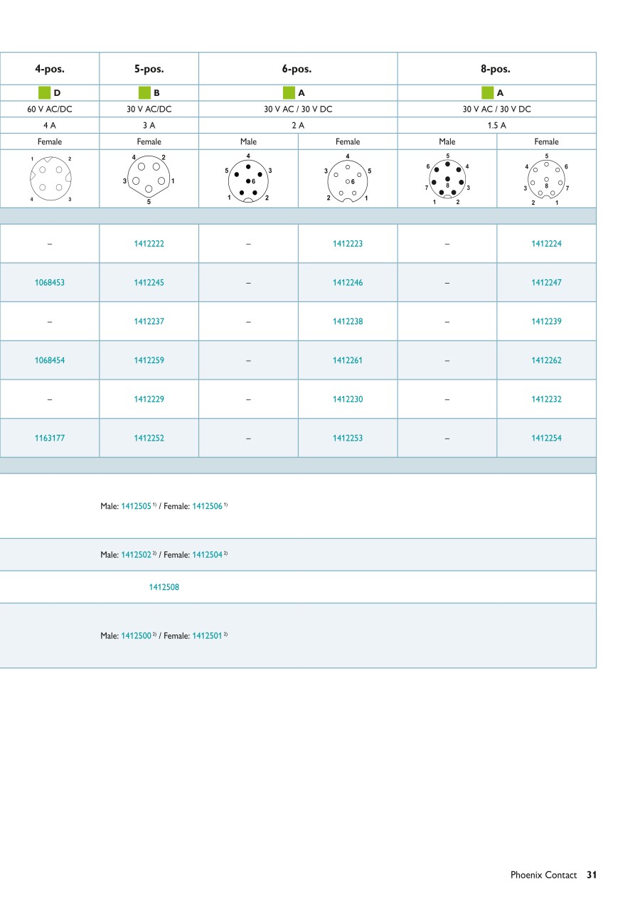This screenshot has width=640, height=904.
Task: Open article number 1412224
Action: [546, 244]
